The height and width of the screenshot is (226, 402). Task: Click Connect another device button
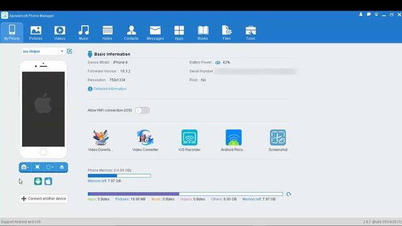pyautogui.click(x=44, y=198)
